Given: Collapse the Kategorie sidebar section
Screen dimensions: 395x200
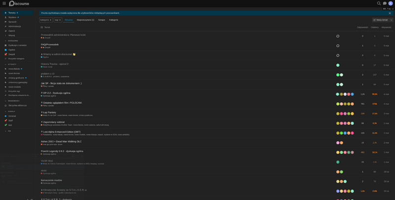Looking at the screenshot, I should pyautogui.click(x=12, y=41).
